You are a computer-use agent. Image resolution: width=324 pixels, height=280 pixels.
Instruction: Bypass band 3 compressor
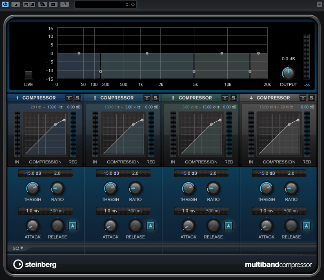(x=225, y=98)
